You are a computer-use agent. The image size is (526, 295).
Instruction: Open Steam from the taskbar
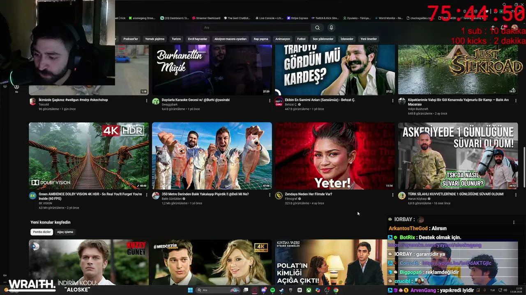pos(281,290)
